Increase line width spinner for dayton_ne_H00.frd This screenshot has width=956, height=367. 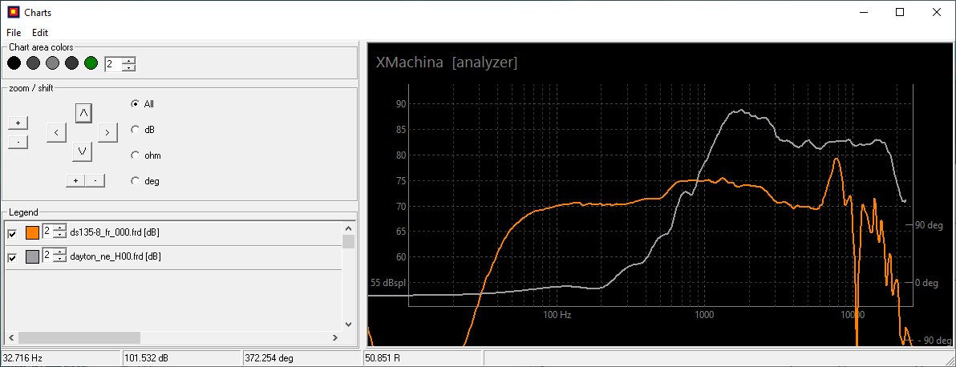pos(59,253)
